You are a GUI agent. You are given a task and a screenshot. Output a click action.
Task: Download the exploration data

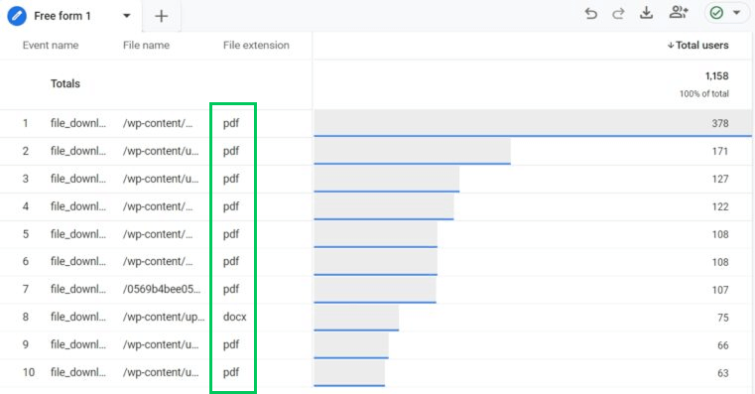tap(646, 13)
